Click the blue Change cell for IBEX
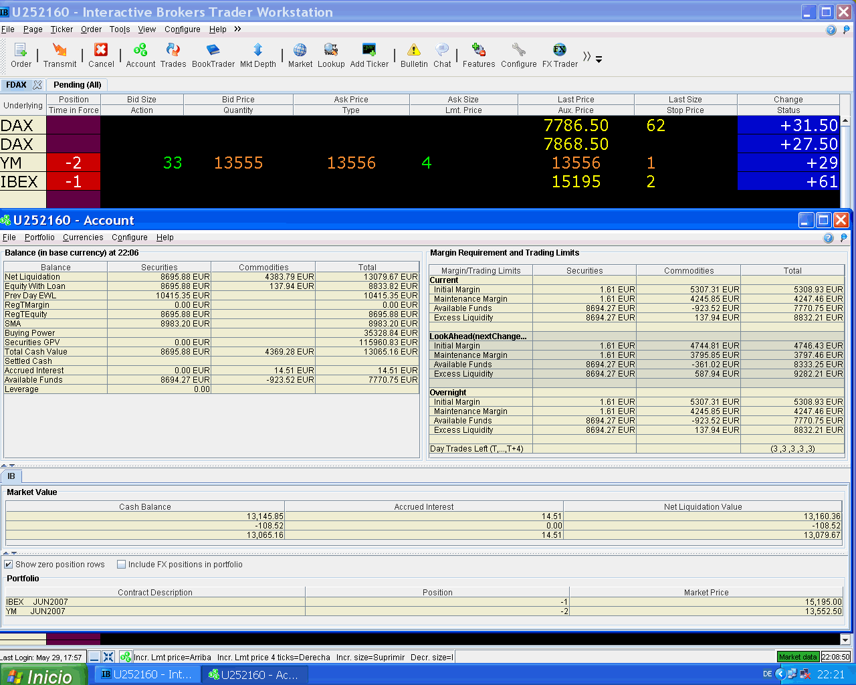 point(788,181)
